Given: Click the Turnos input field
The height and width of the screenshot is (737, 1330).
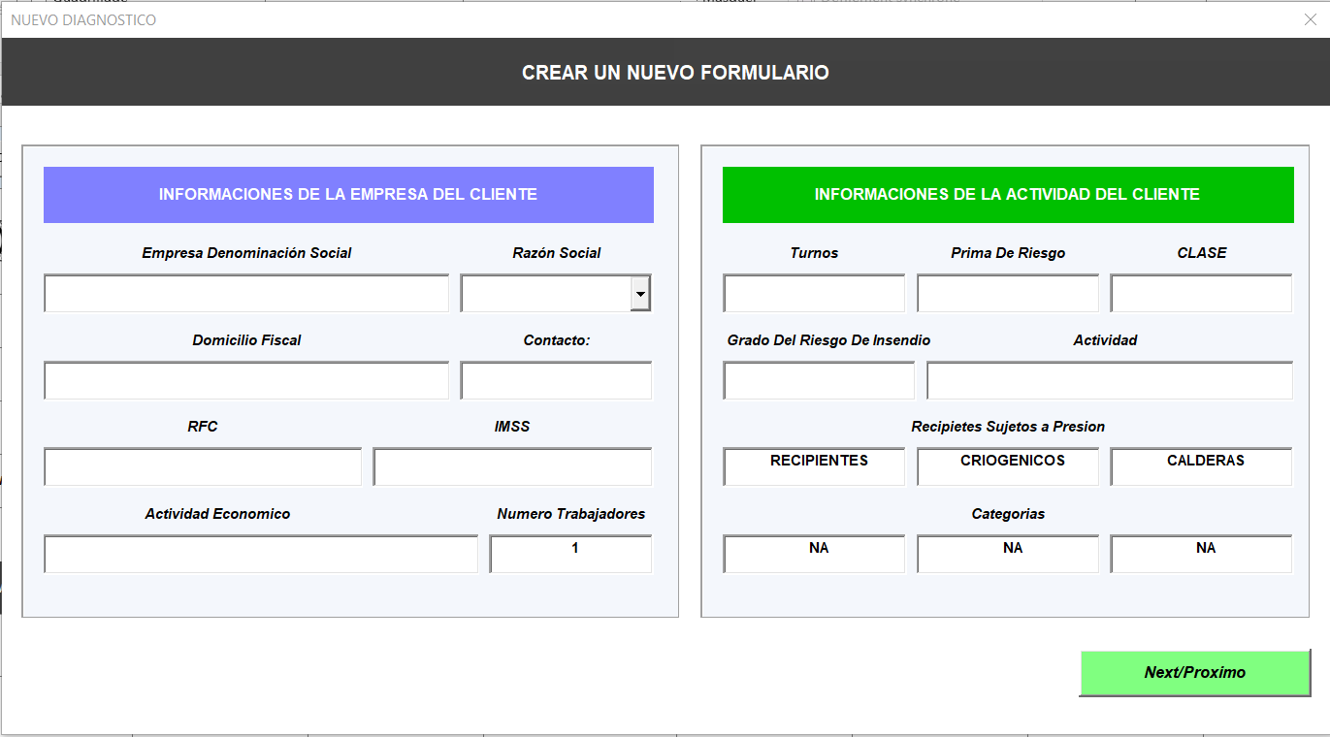Looking at the screenshot, I should coord(814,293).
